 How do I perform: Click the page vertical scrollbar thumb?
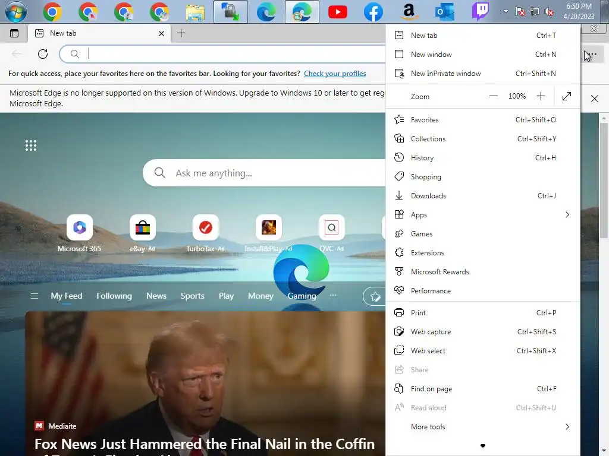(603, 180)
